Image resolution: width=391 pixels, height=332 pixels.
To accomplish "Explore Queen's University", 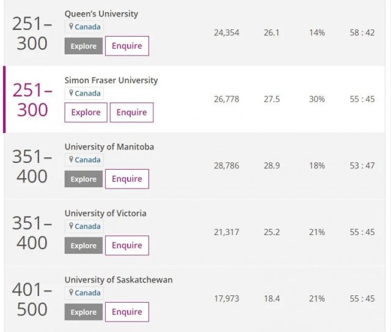I will point(84,46).
